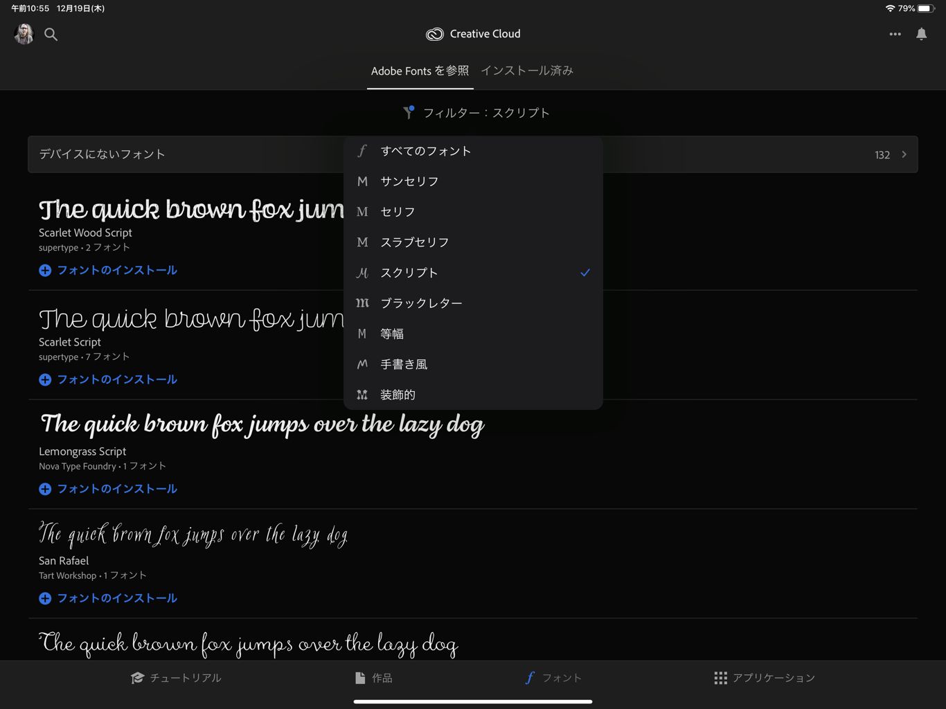946x709 pixels.
Task: Click the serif M icon beside セリフ
Action: tap(362, 212)
